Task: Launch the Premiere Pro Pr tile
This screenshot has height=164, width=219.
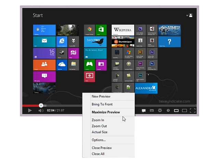Action: [140, 65]
